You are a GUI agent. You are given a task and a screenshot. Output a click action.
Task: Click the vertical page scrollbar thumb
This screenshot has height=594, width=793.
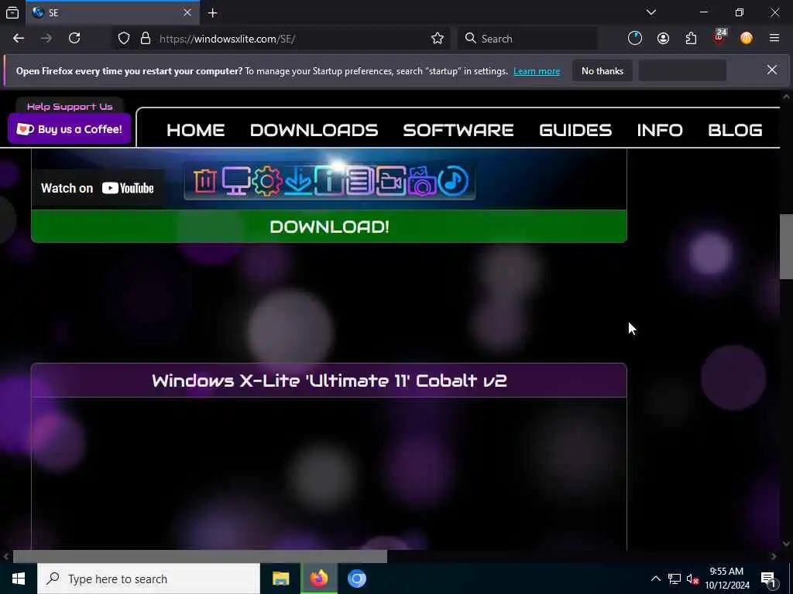coord(786,247)
